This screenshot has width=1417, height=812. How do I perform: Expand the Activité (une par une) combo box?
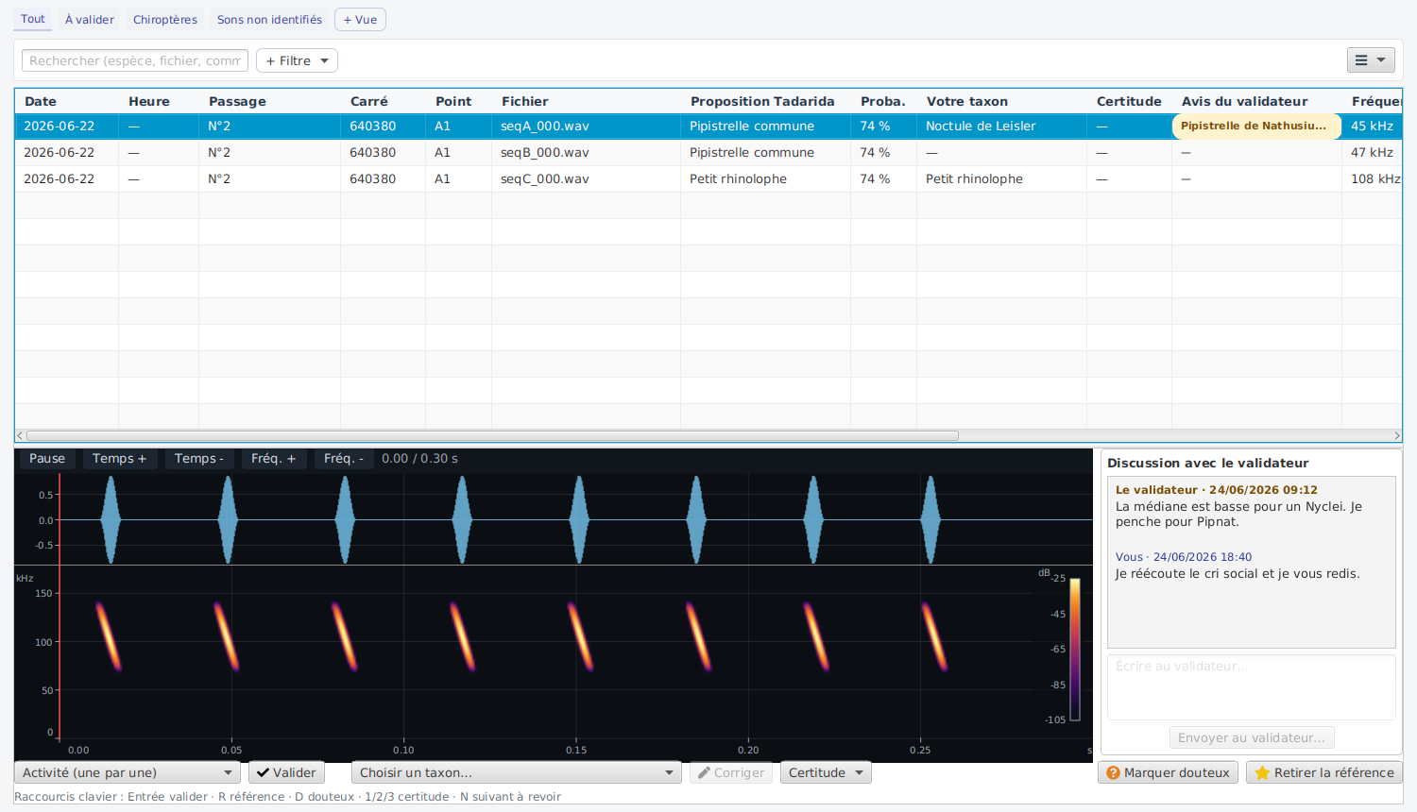click(128, 772)
